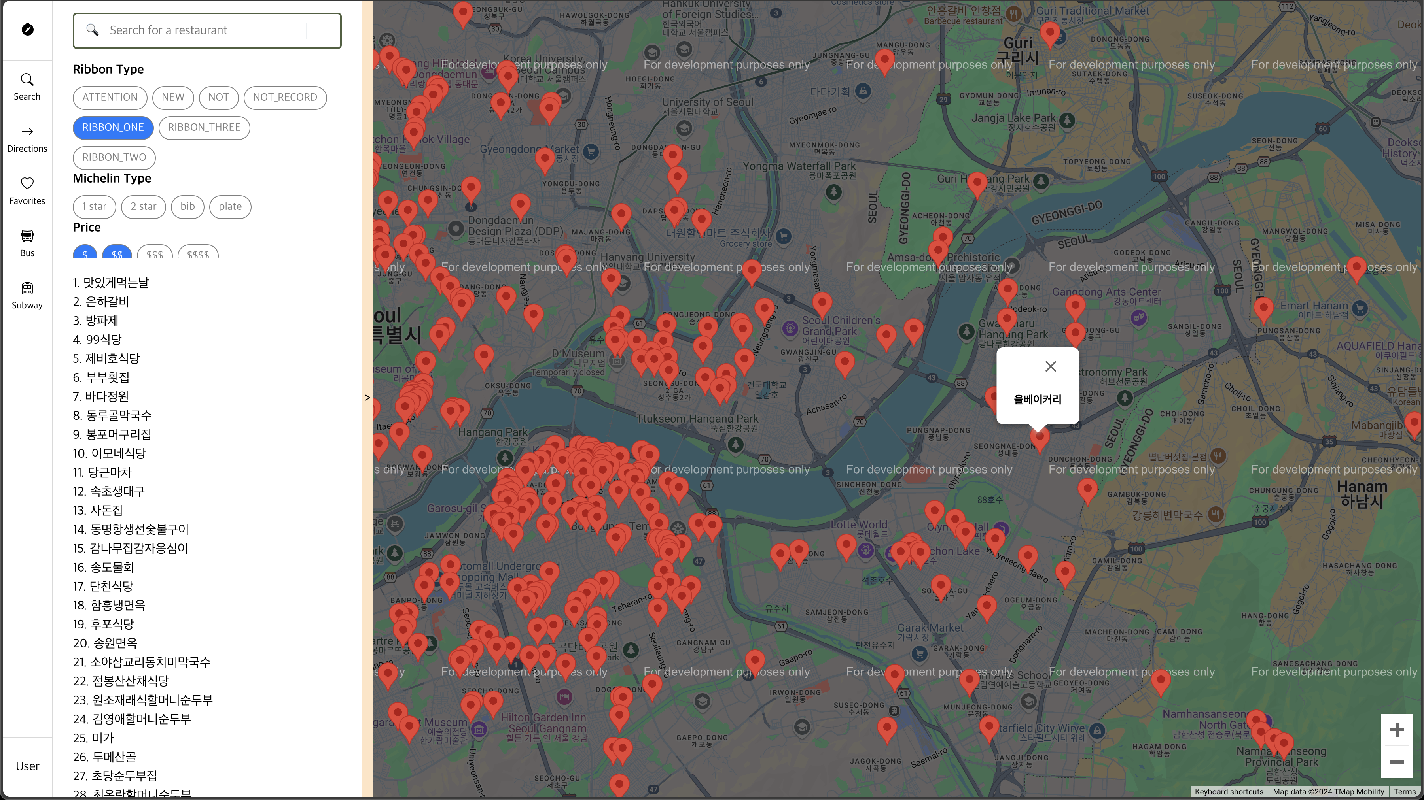This screenshot has width=1424, height=800.
Task: Deselect the RIBBON_ONE filter
Action: coord(113,128)
